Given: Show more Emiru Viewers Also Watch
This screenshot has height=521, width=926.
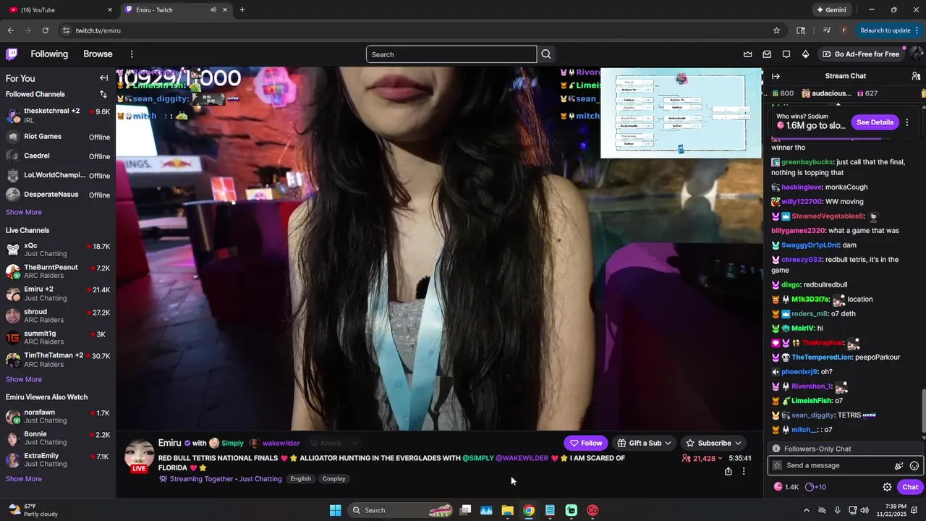Looking at the screenshot, I should click(x=24, y=478).
